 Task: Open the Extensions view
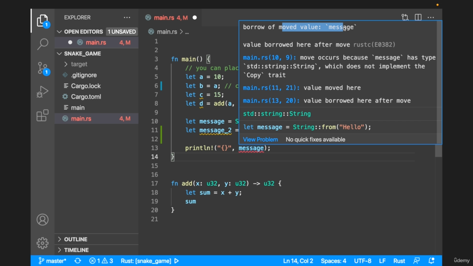click(42, 116)
